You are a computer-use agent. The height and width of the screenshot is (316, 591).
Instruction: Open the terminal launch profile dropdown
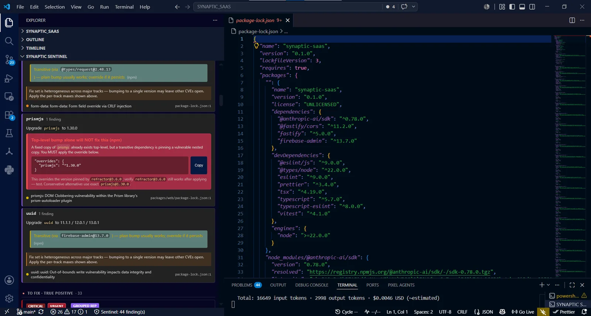click(548, 285)
